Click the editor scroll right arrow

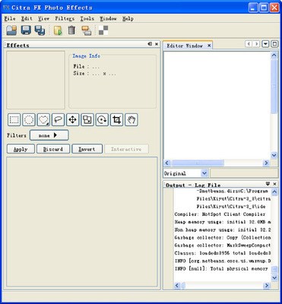pyautogui.click(x=266, y=163)
